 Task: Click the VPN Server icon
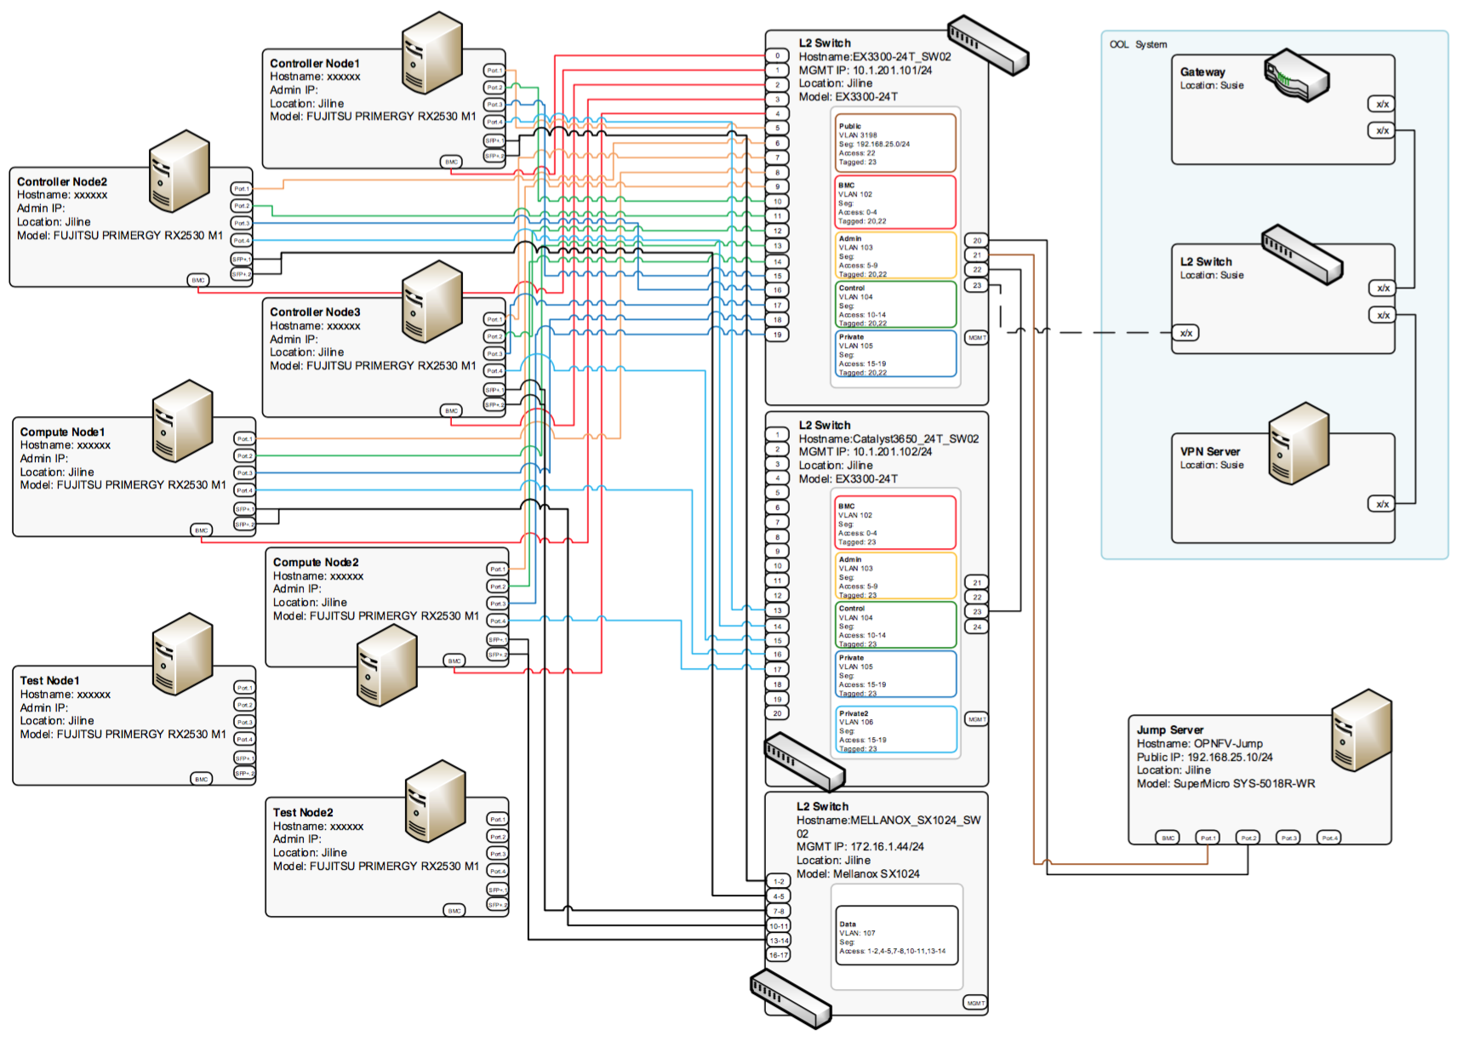pos(1298,443)
